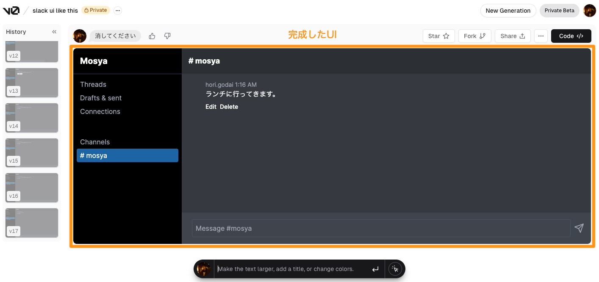Delete the lunch message
This screenshot has width=599, height=282.
(x=229, y=107)
